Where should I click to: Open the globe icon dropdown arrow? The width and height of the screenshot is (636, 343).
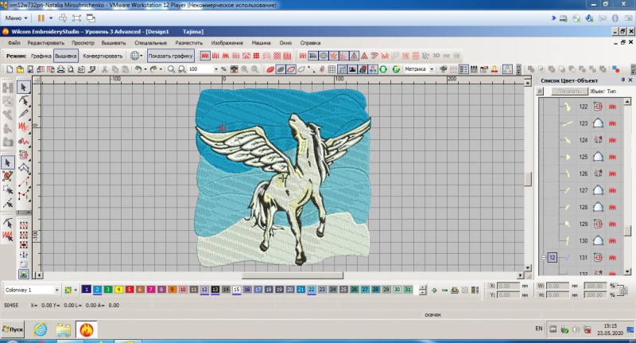coord(142,56)
